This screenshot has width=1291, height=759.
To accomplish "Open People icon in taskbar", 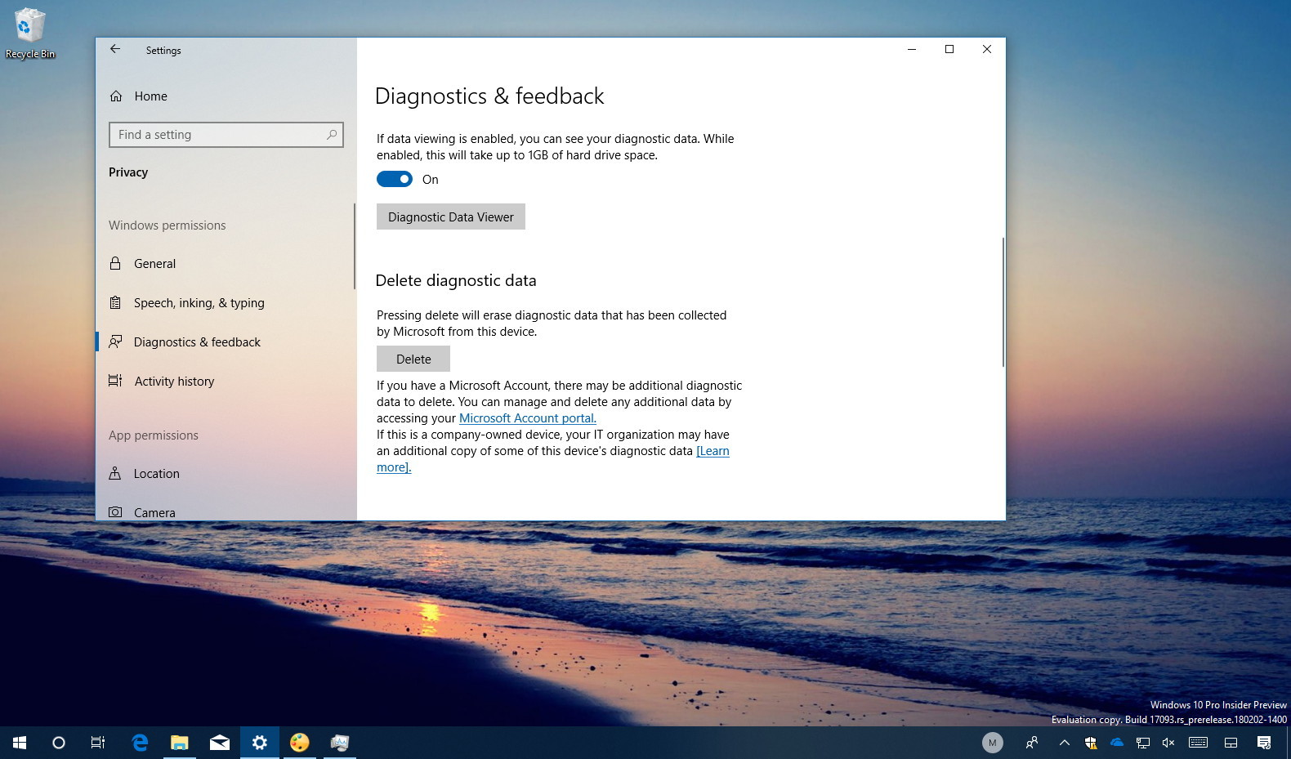I will click(x=1032, y=743).
